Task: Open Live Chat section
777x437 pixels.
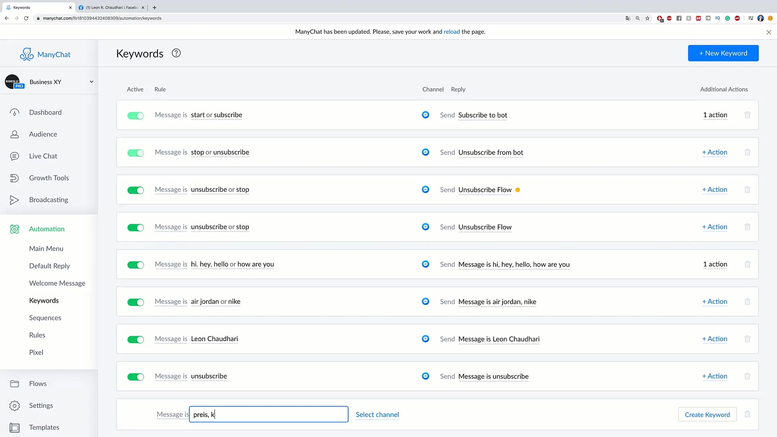Action: point(43,156)
